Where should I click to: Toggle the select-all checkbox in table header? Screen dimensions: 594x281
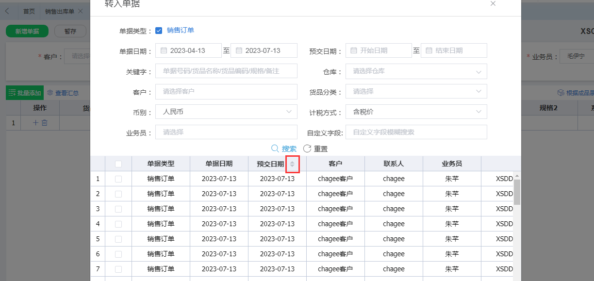[x=118, y=164]
